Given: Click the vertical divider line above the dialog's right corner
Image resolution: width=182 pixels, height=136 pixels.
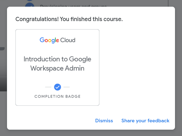Looking at the screenshot, I should click(168, 3).
